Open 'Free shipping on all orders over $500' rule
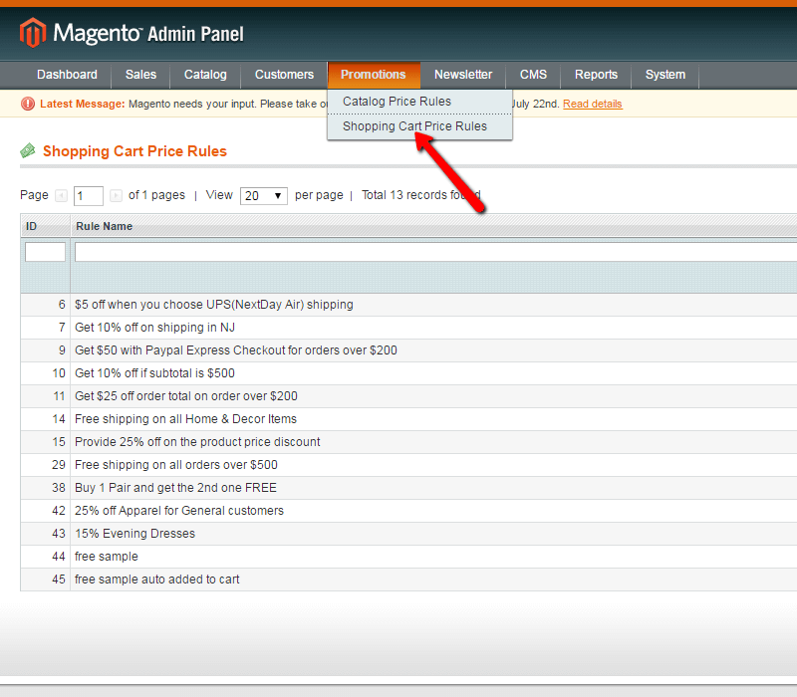The image size is (797, 697). point(176,465)
